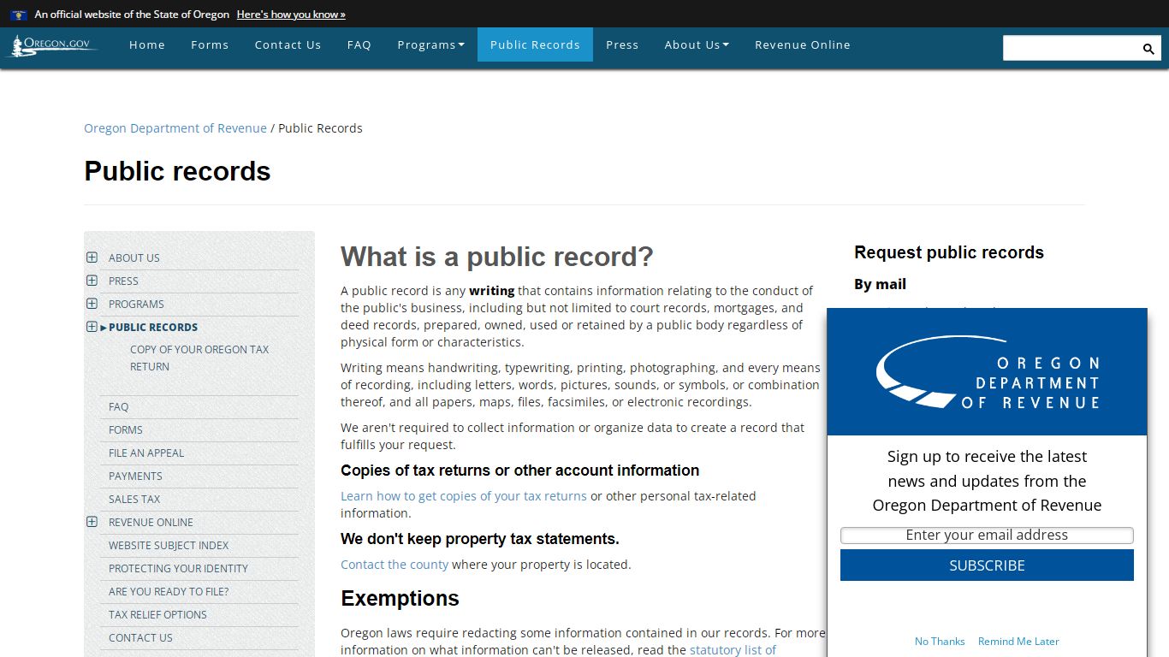Screen dimensions: 1169x657
Task: Collapse the Public Records sidebar section
Action: [92, 327]
